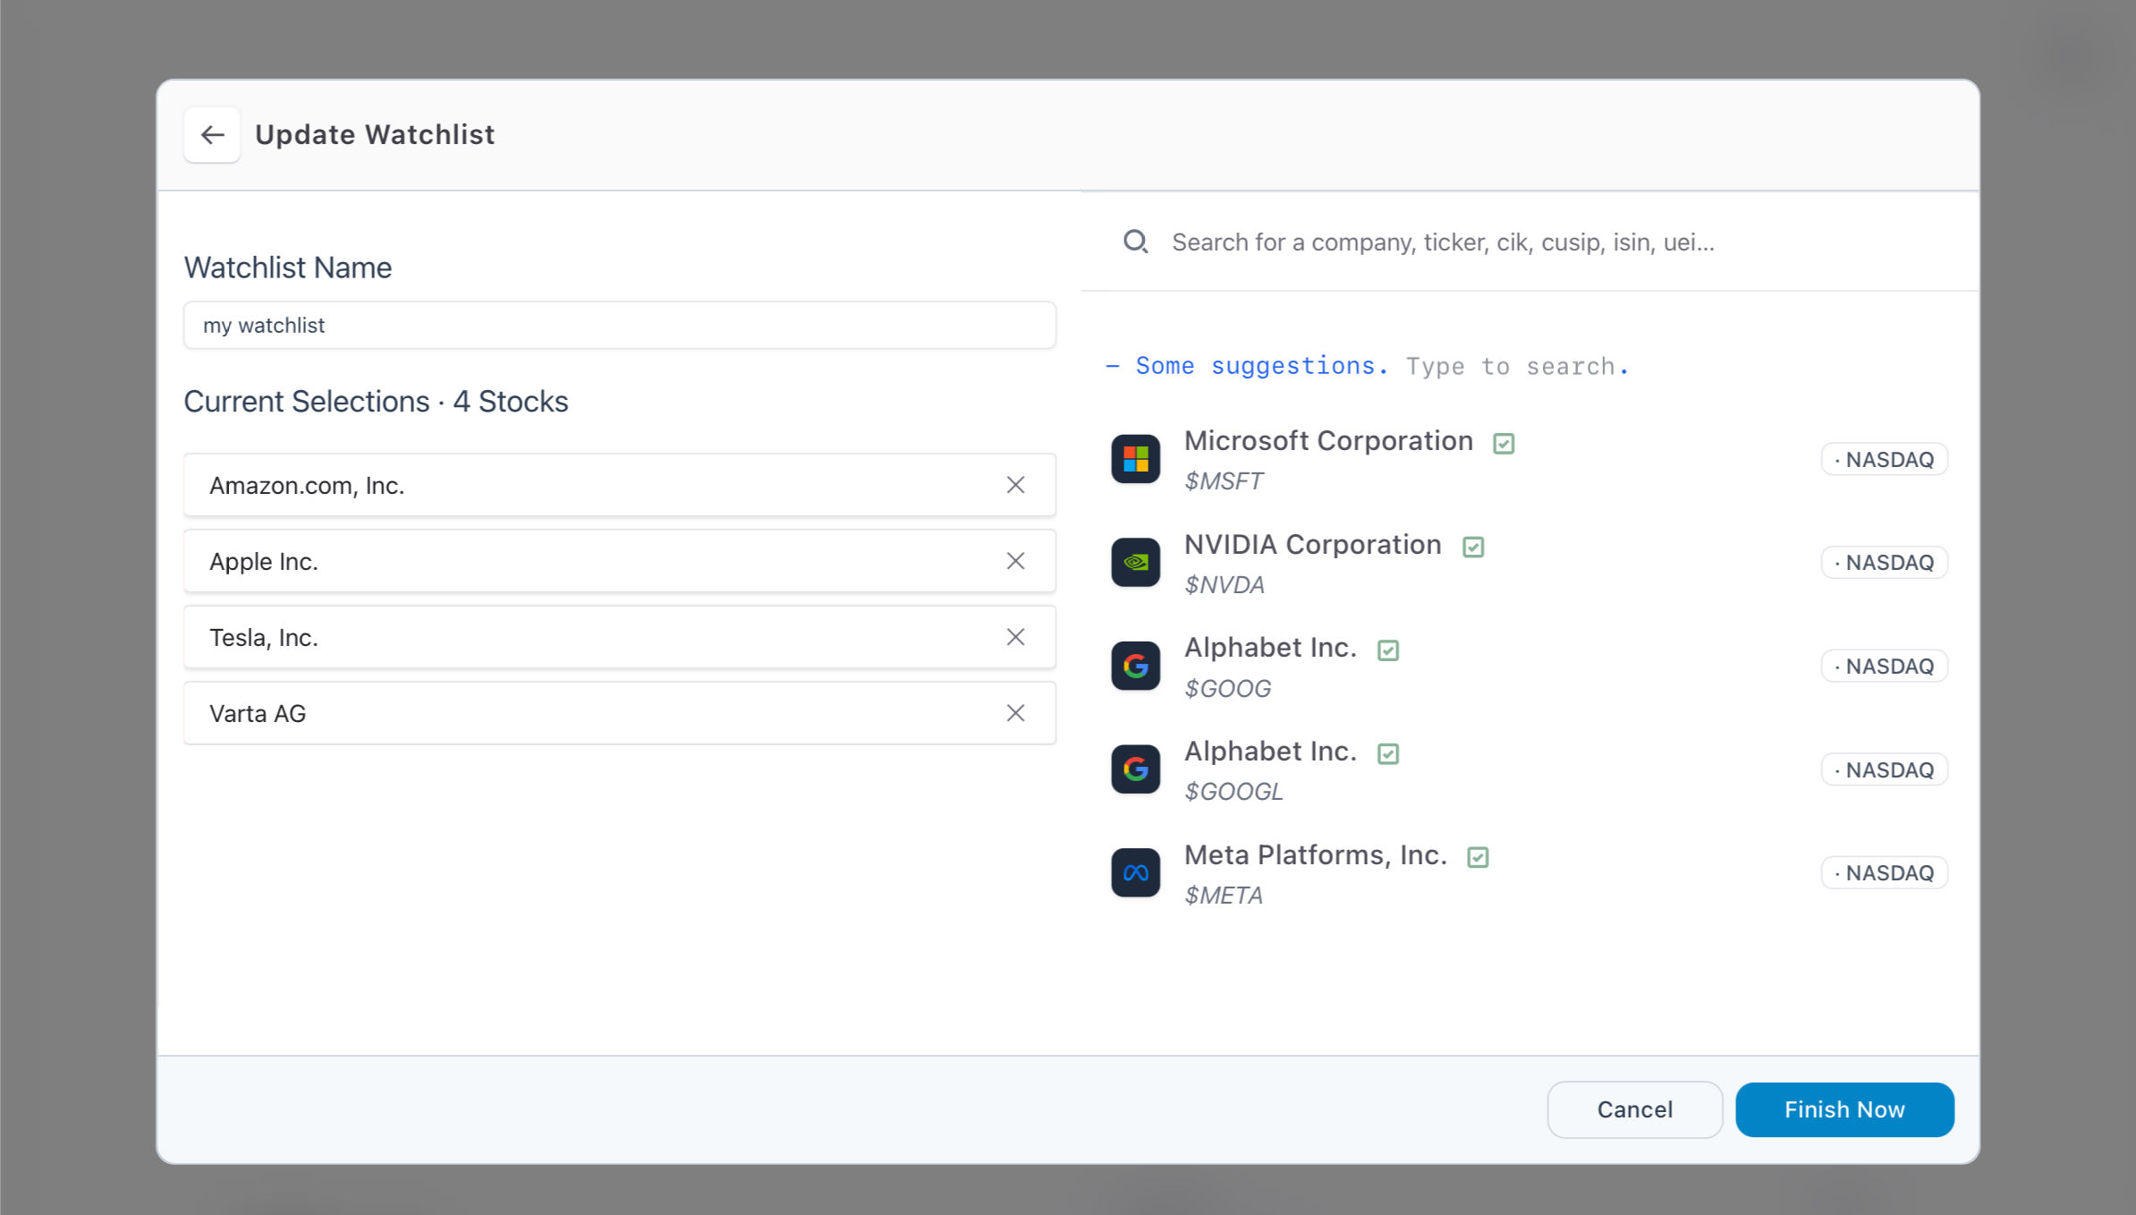Add Microsoft Corporation suggestion
2136x1215 pixels.
1530,459
